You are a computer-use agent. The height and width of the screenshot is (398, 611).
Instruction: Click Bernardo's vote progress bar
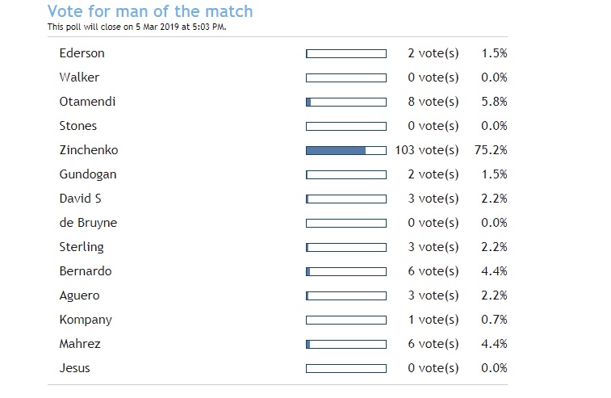[345, 271]
